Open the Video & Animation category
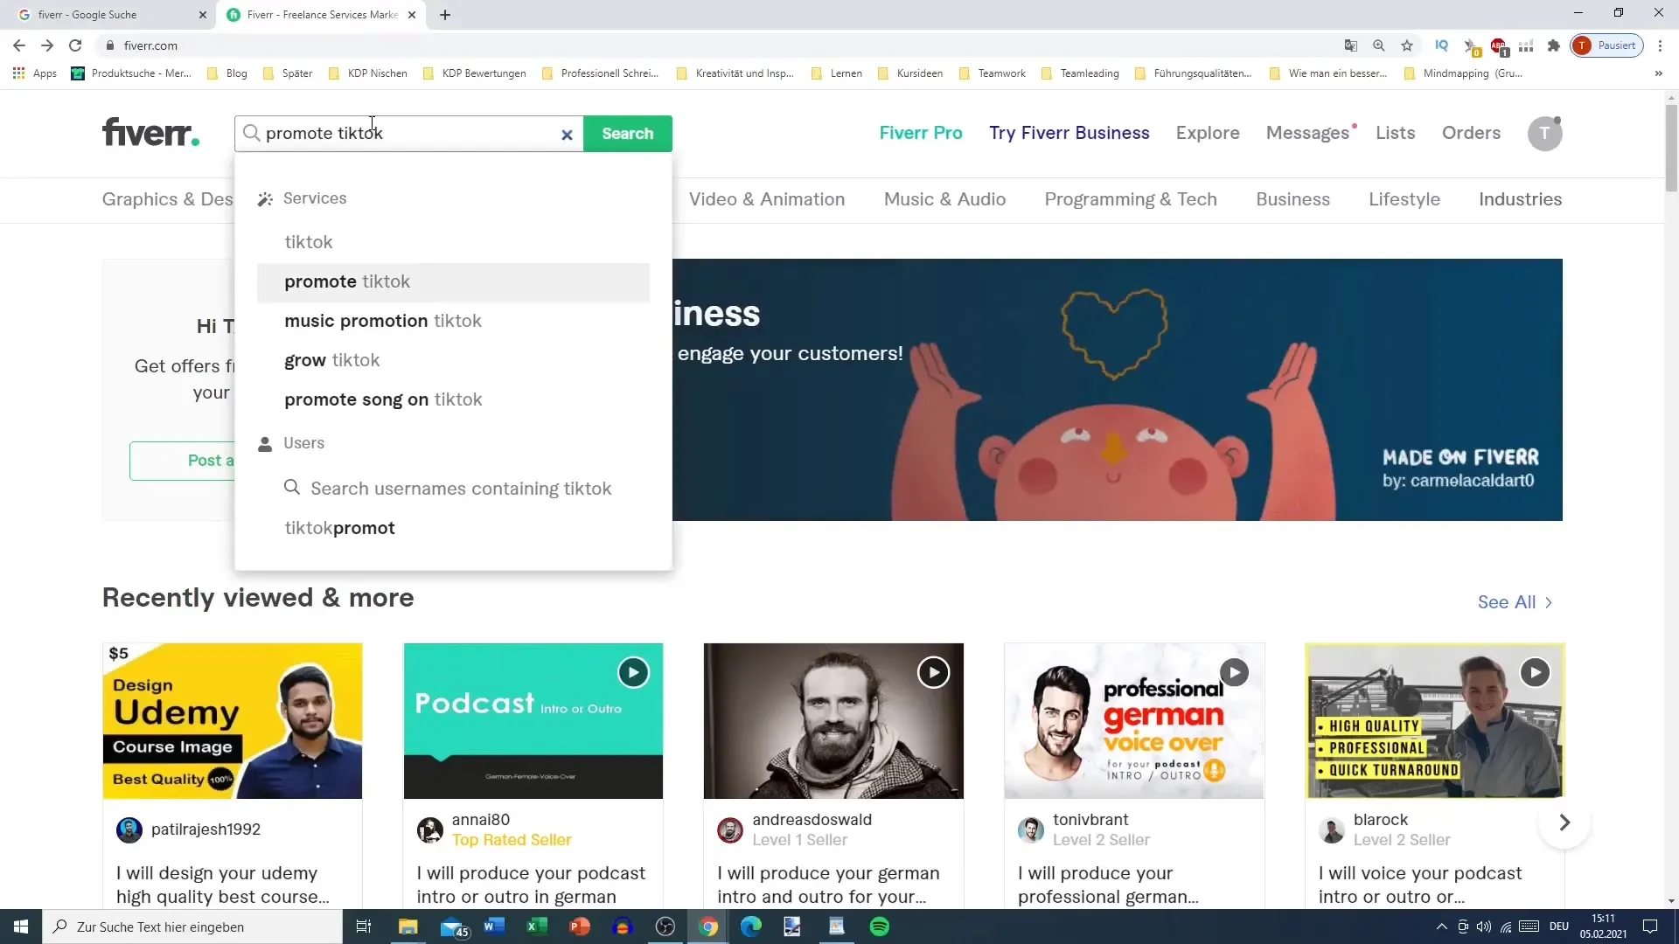1679x944 pixels. click(767, 199)
